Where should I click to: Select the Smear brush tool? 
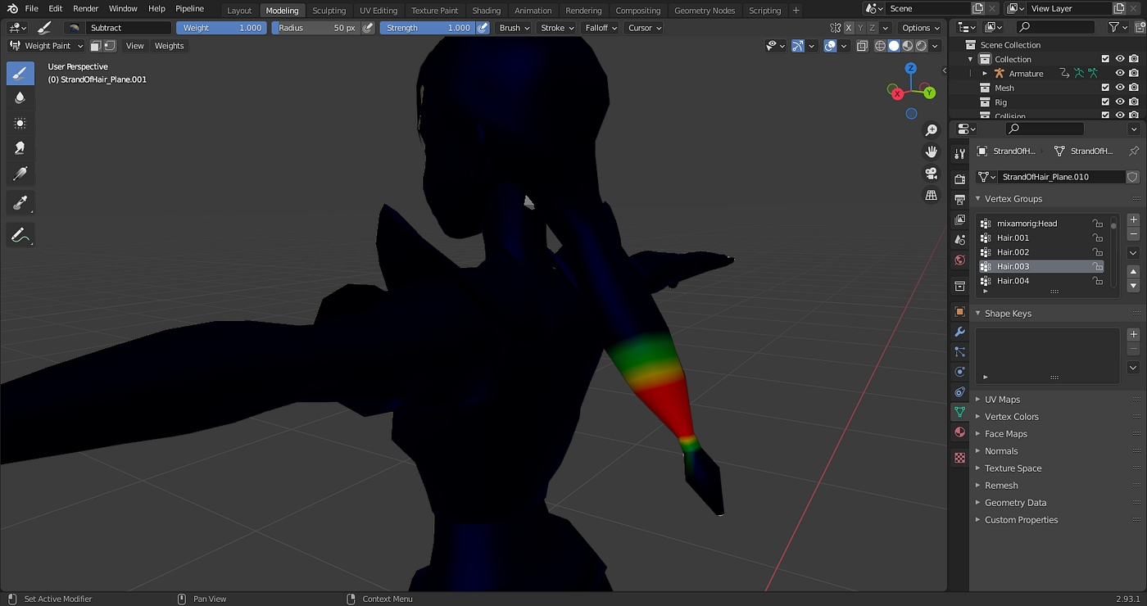[x=20, y=147]
